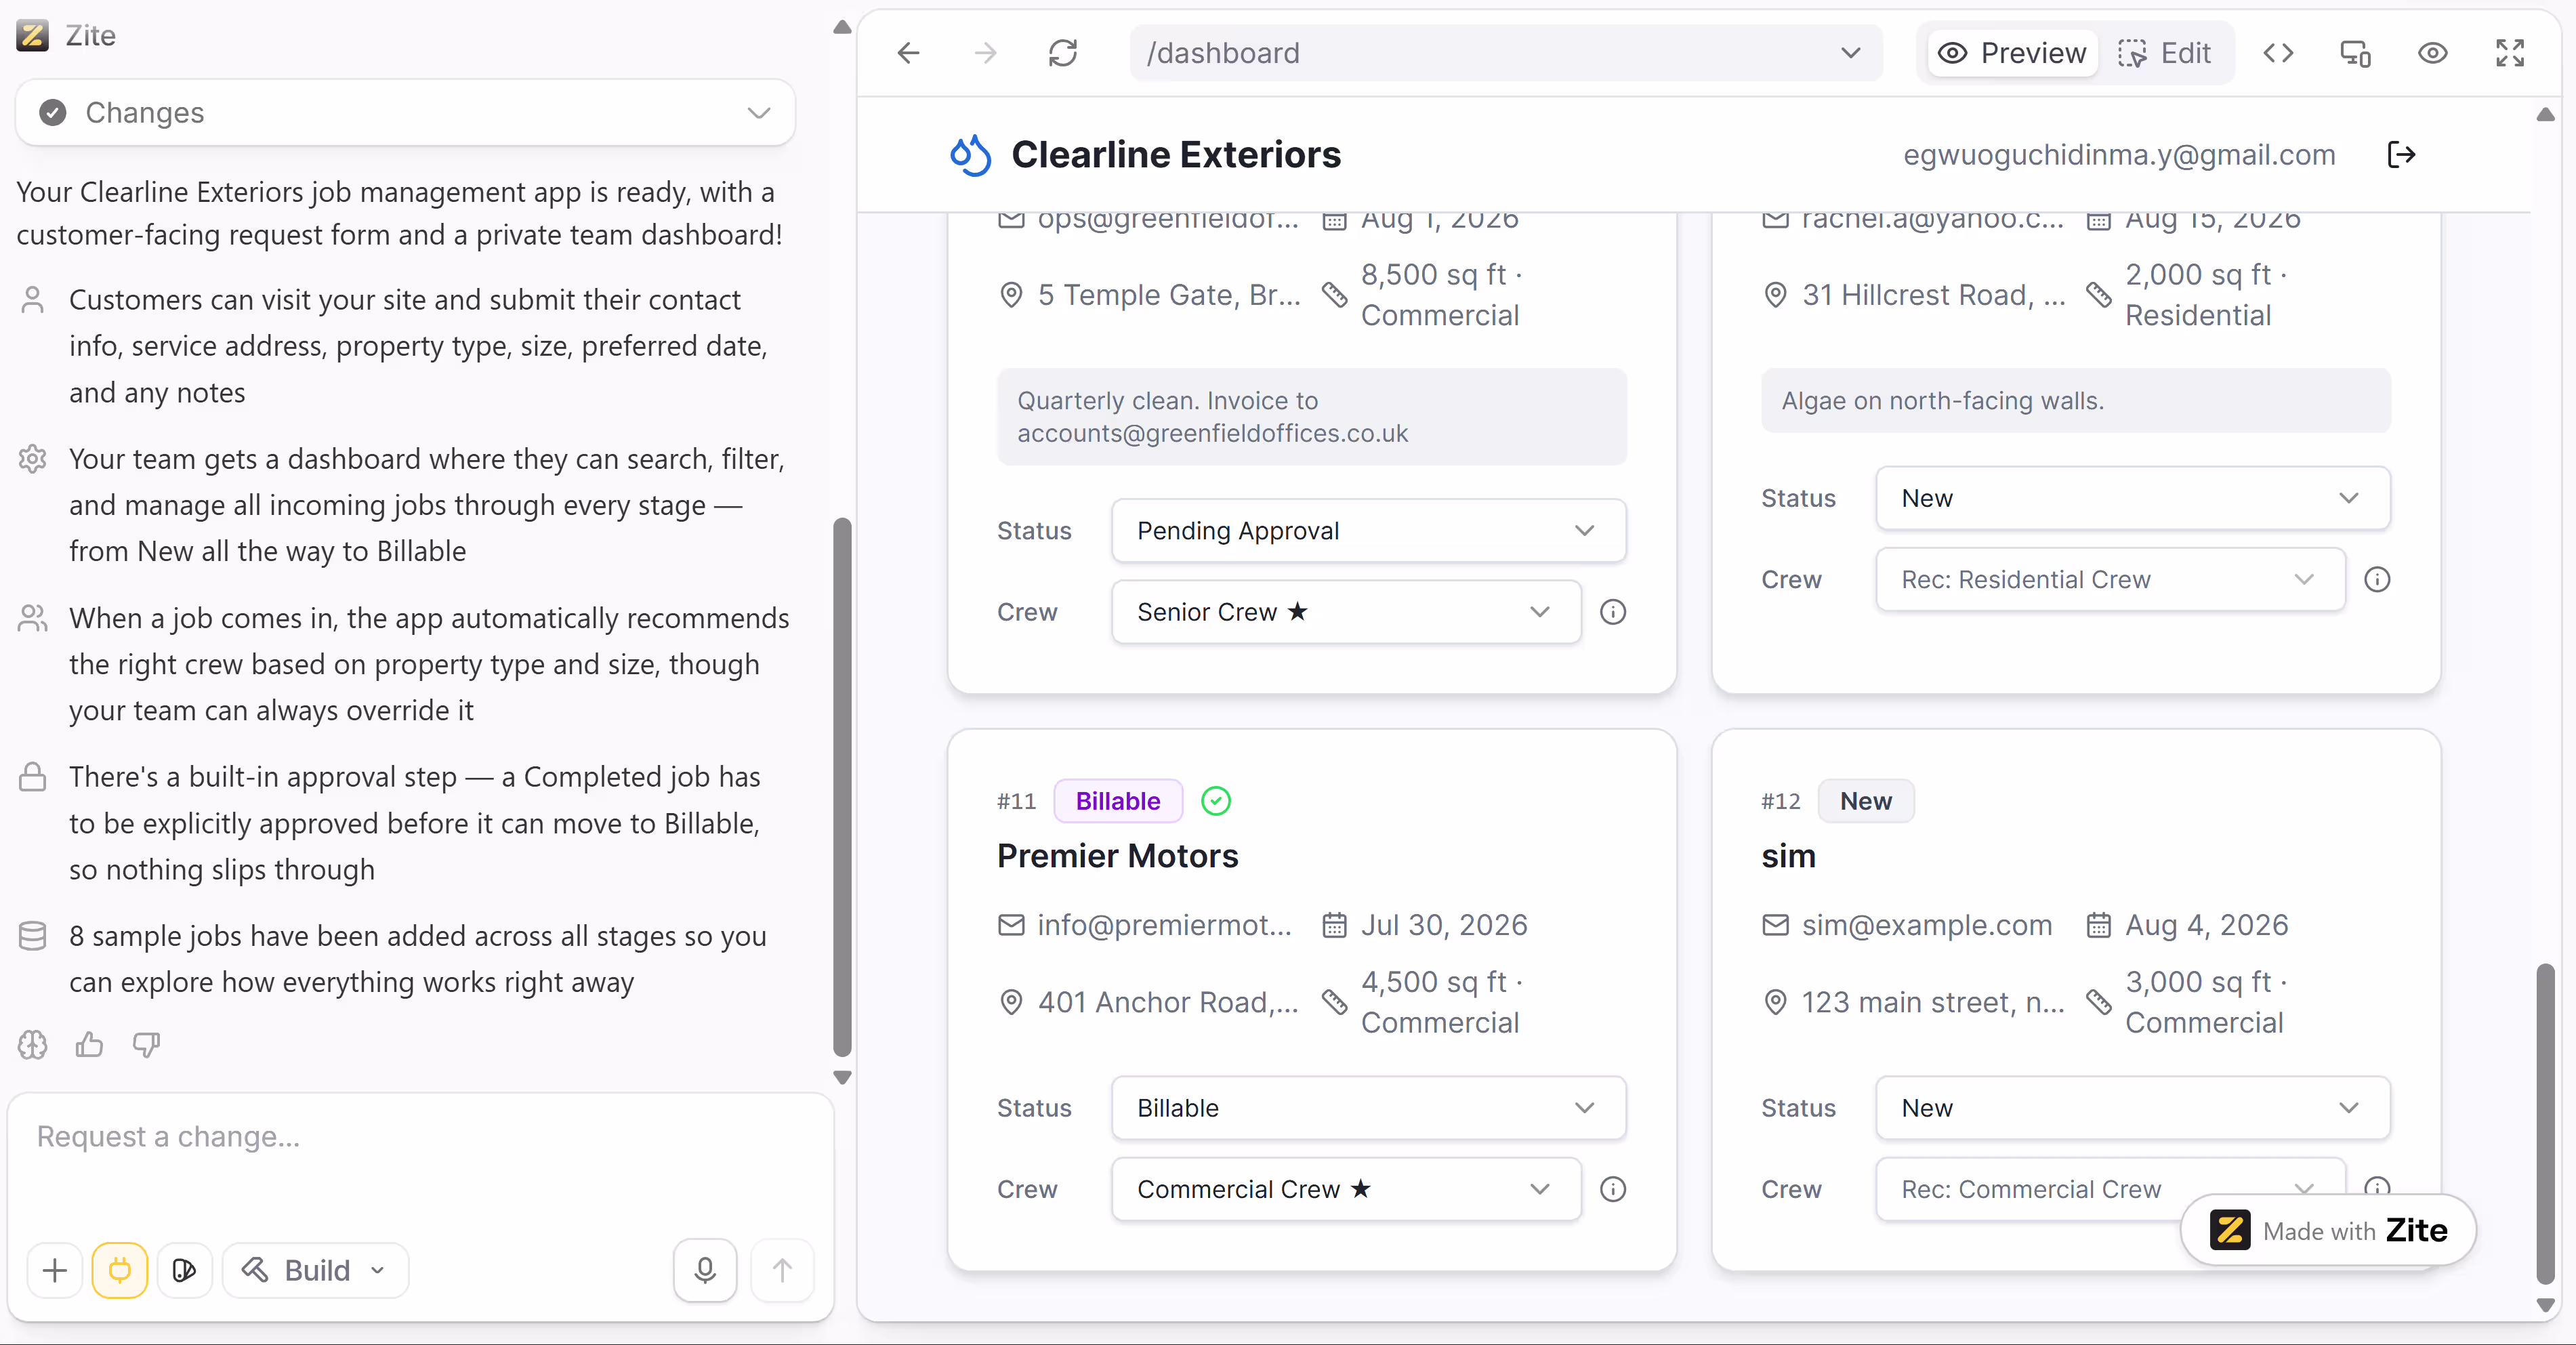The height and width of the screenshot is (1345, 2576).
Task: Click the brain icon under the message
Action: [32, 1045]
